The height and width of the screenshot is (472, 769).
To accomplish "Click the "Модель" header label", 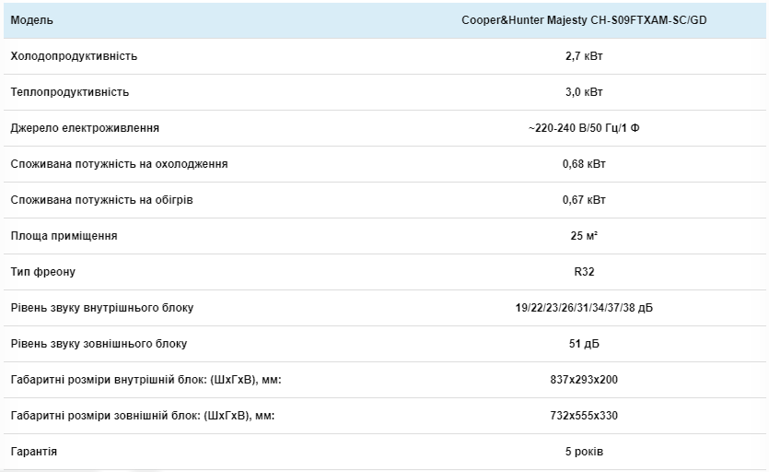I will pos(31,20).
